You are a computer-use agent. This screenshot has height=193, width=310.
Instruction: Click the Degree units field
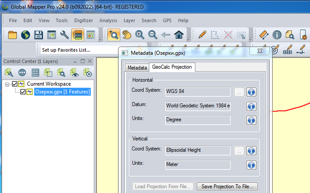coord(198,120)
